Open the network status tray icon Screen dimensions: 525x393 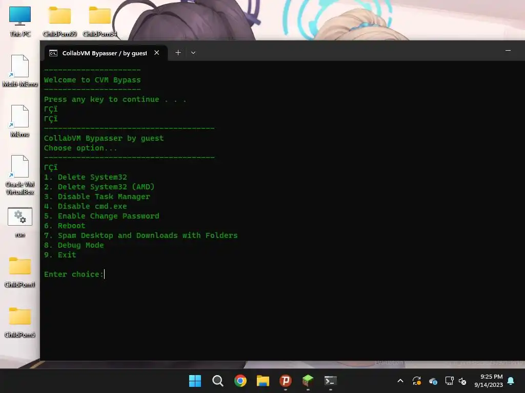pos(449,381)
